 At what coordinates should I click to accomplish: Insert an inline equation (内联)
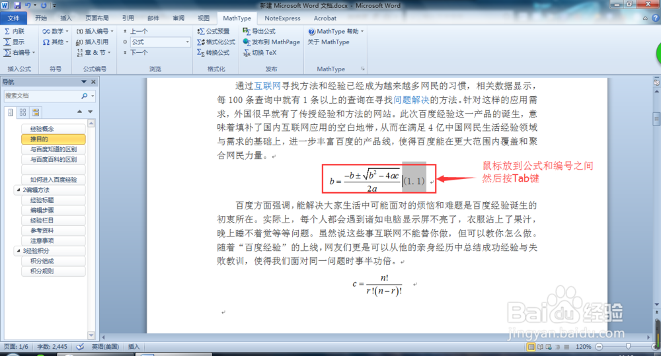pyautogui.click(x=15, y=31)
